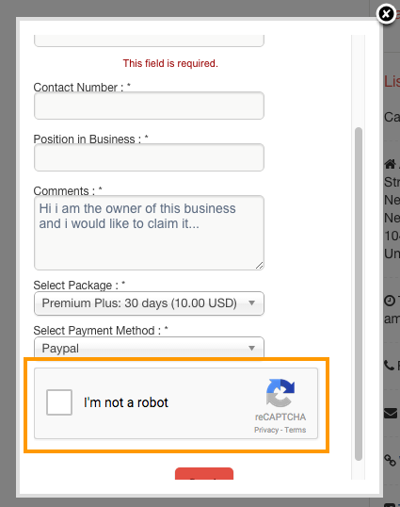The width and height of the screenshot is (400, 507).
Task: Click the clock hours icon
Action: tap(390, 301)
